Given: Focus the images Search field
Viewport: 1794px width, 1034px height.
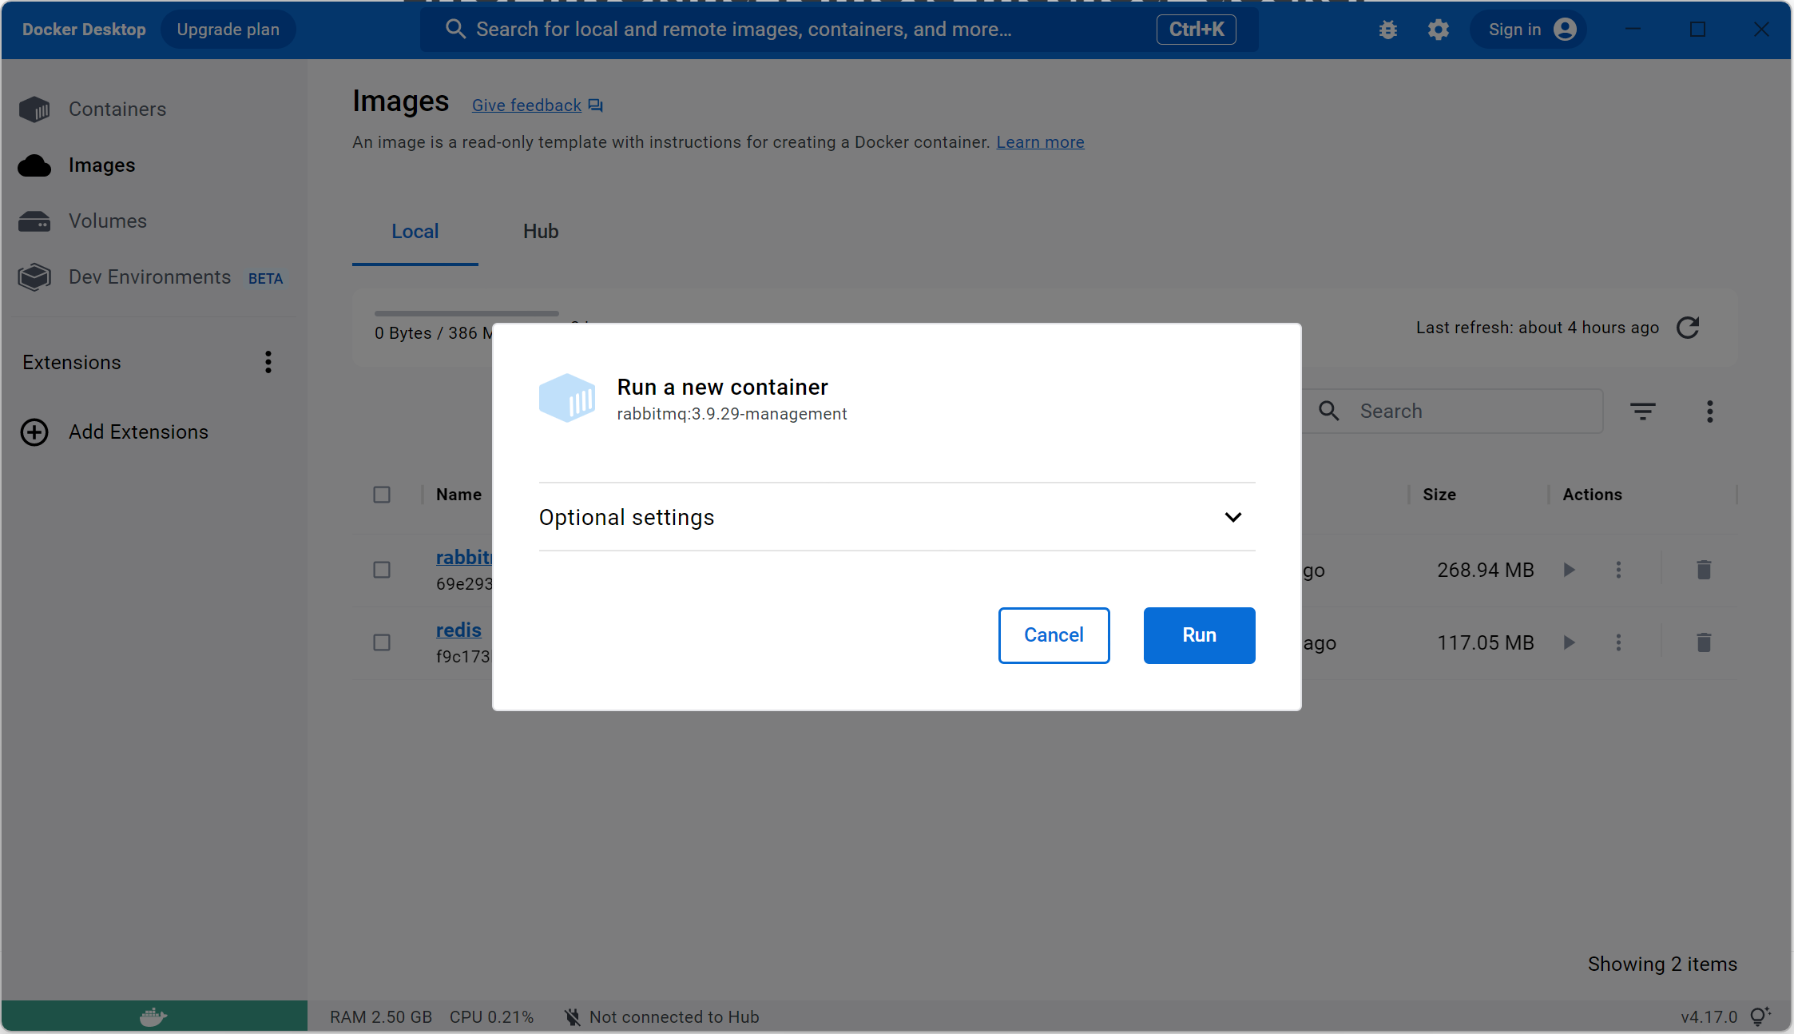Looking at the screenshot, I should tap(1454, 412).
